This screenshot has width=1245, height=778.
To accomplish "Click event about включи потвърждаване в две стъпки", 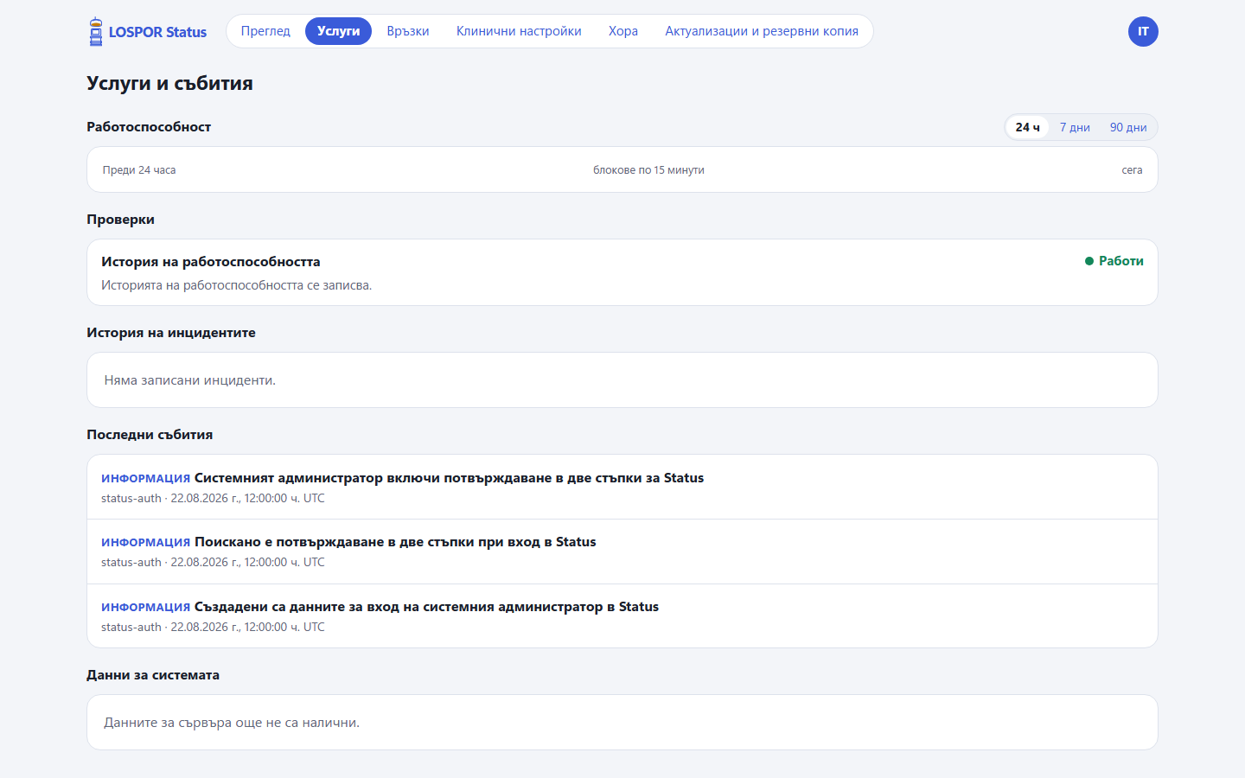I will (x=622, y=487).
